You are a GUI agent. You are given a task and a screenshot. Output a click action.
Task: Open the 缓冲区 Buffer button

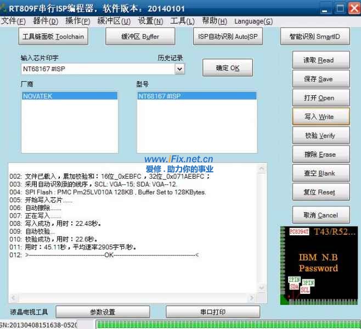[x=140, y=36]
